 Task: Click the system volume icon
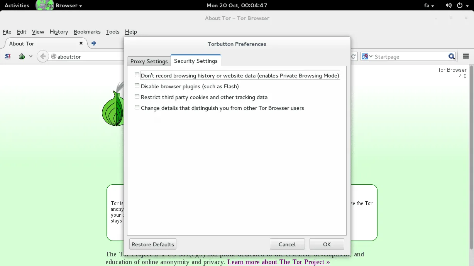point(449,5)
